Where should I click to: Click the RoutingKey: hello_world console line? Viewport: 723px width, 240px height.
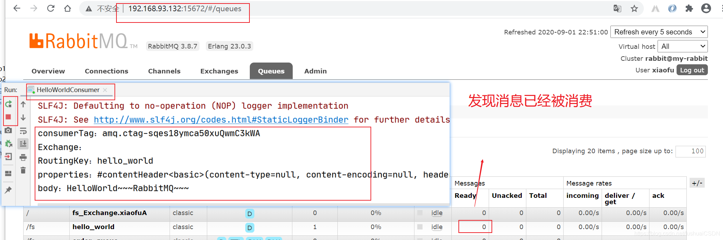pos(95,161)
